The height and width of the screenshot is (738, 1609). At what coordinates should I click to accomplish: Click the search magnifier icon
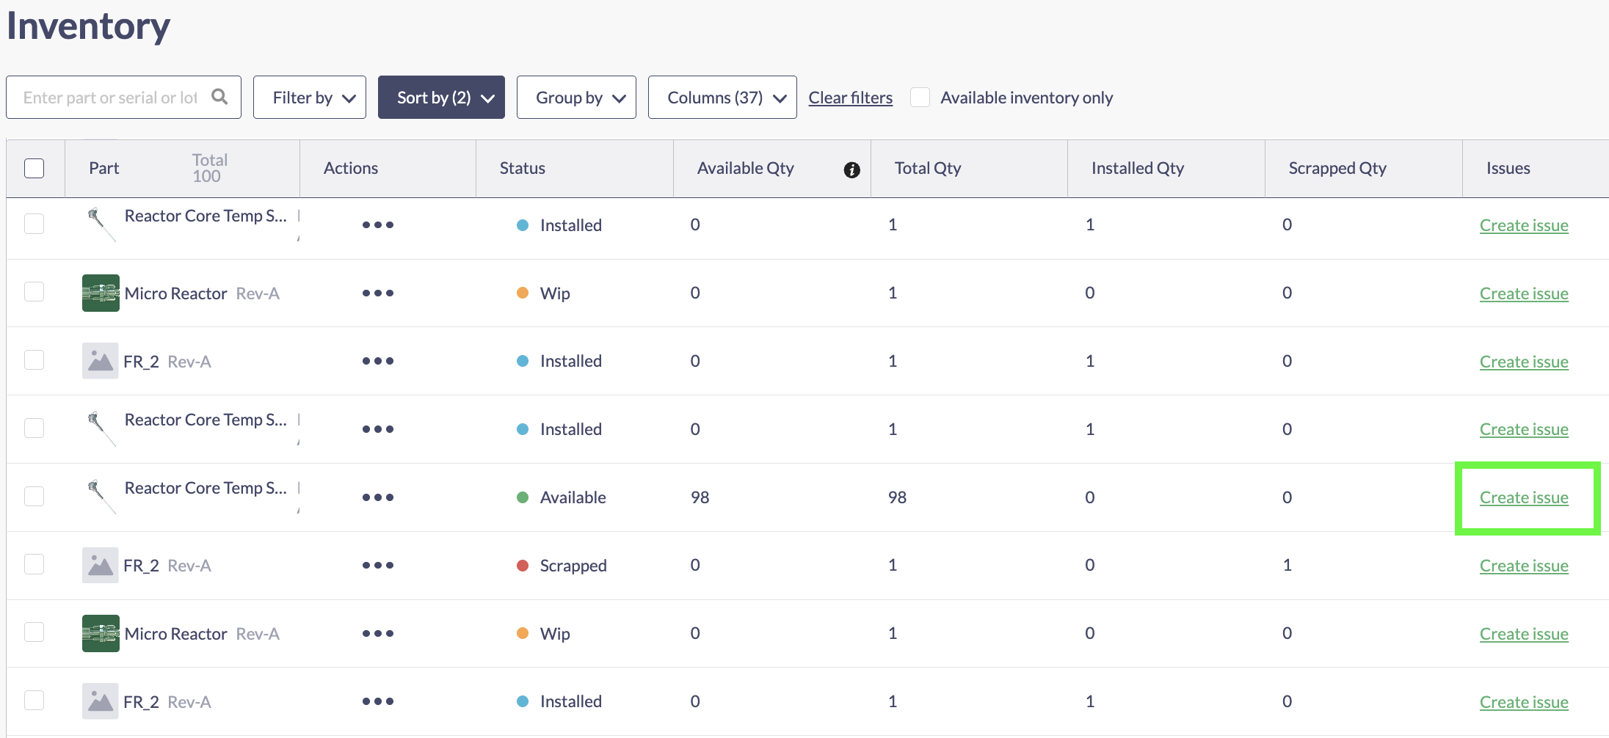click(219, 97)
